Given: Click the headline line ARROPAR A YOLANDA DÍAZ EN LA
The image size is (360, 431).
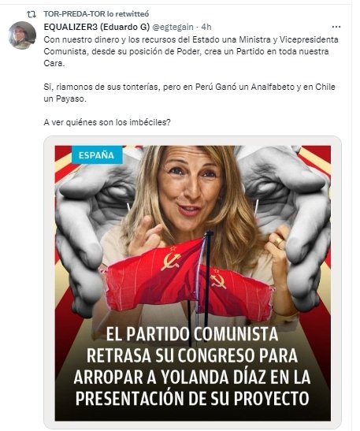Looking at the screenshot, I should (x=192, y=377).
